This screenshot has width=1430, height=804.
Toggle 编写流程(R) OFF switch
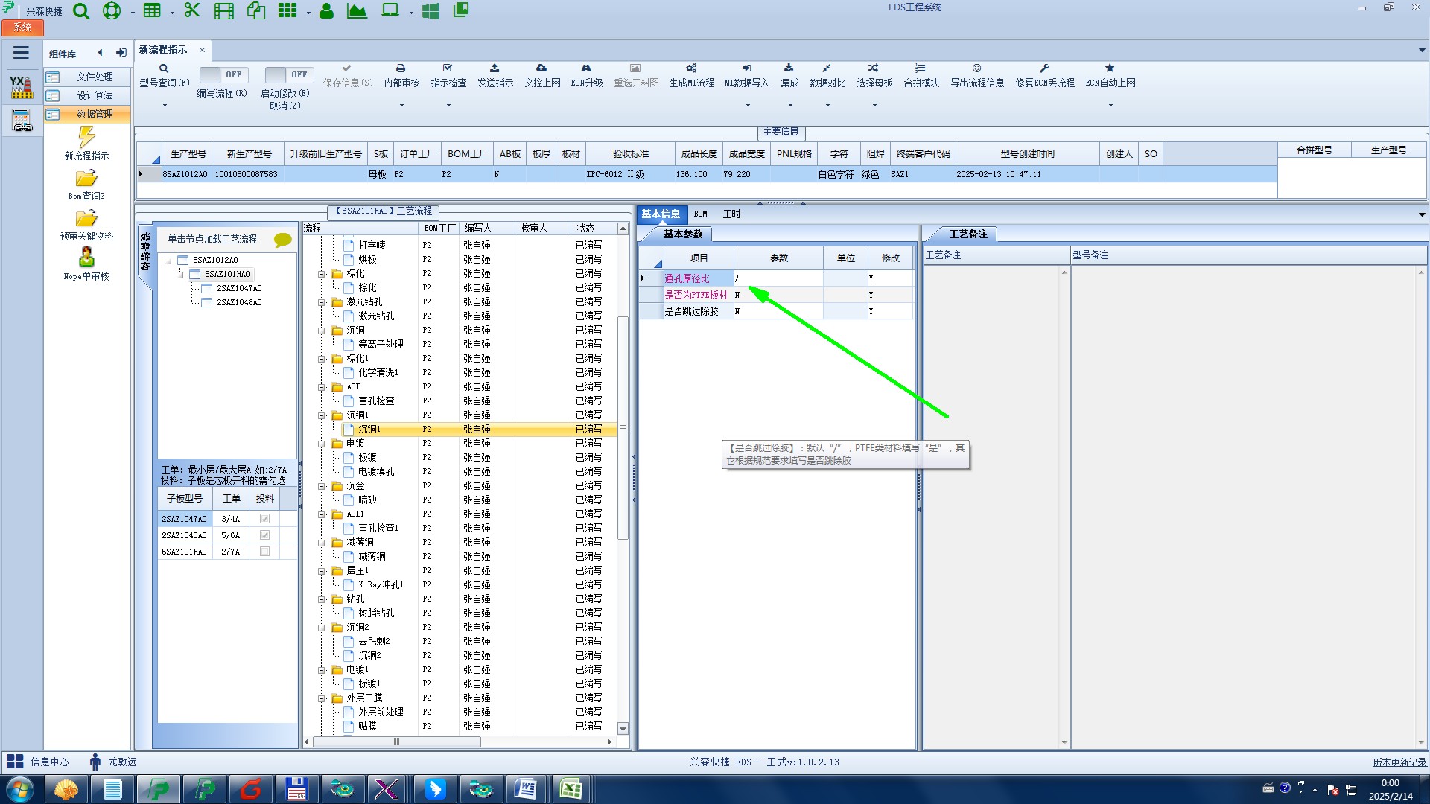pos(223,74)
